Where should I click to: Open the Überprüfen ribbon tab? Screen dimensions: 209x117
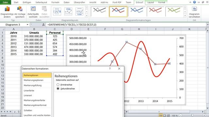79,2
